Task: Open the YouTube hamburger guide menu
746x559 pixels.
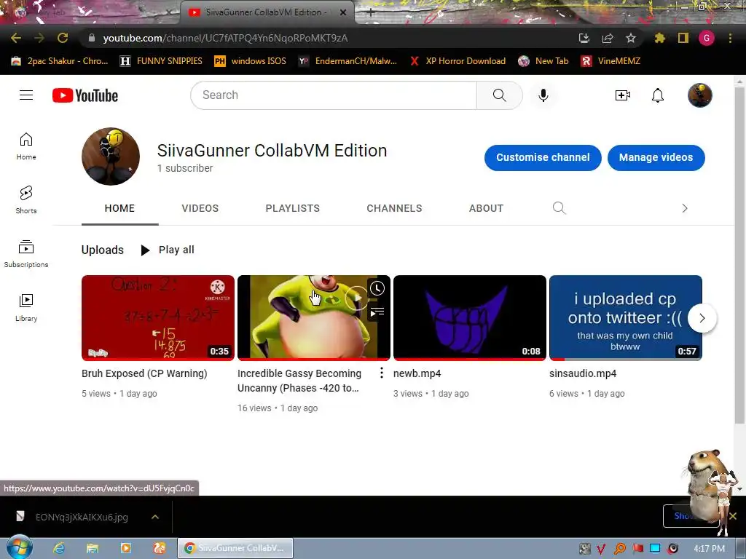Action: [x=26, y=95]
